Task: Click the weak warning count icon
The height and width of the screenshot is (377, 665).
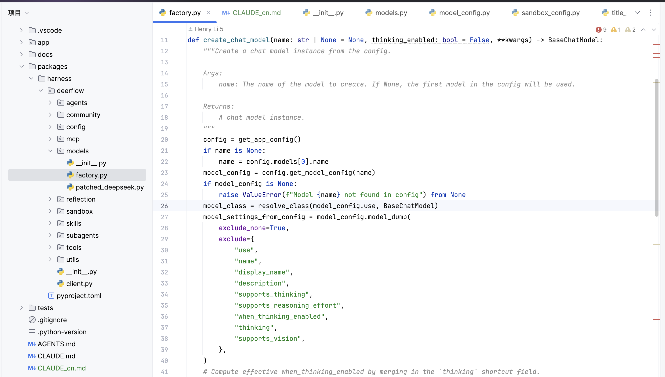Action: 628,29
